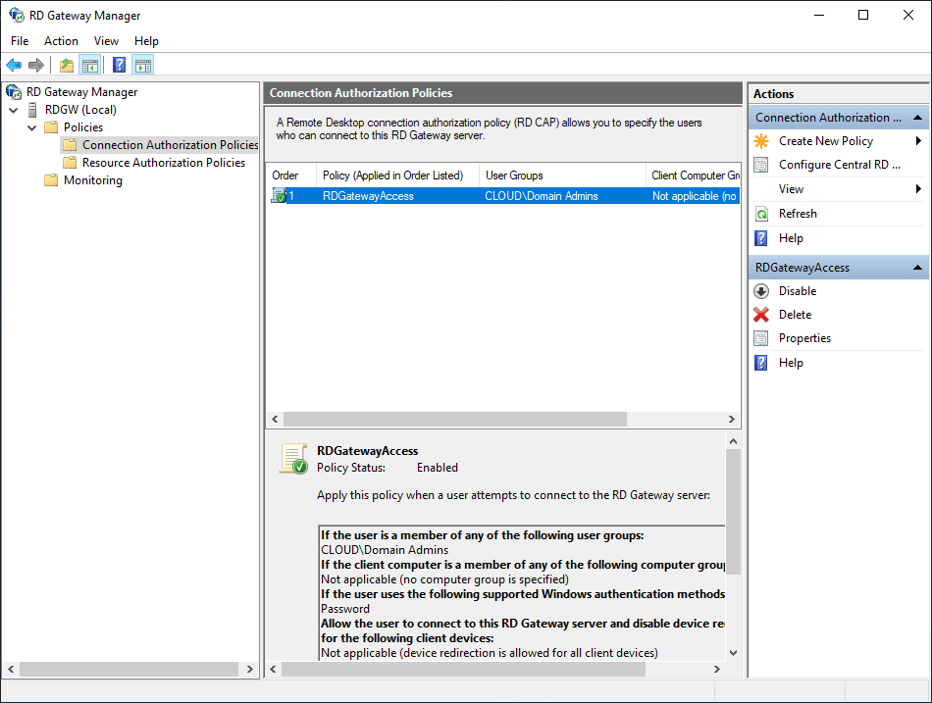This screenshot has height=703, width=932.
Task: Click the Back arrow toolbar icon
Action: tap(14, 65)
